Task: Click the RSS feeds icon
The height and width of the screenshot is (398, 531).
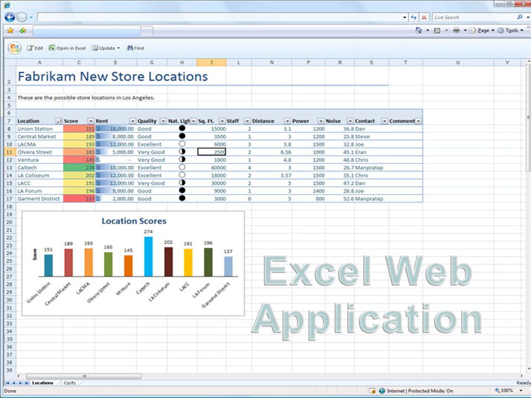Action: tap(437, 30)
